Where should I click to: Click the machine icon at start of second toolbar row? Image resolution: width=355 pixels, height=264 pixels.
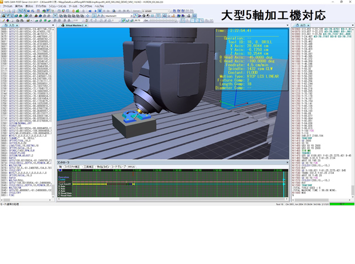[3, 16]
